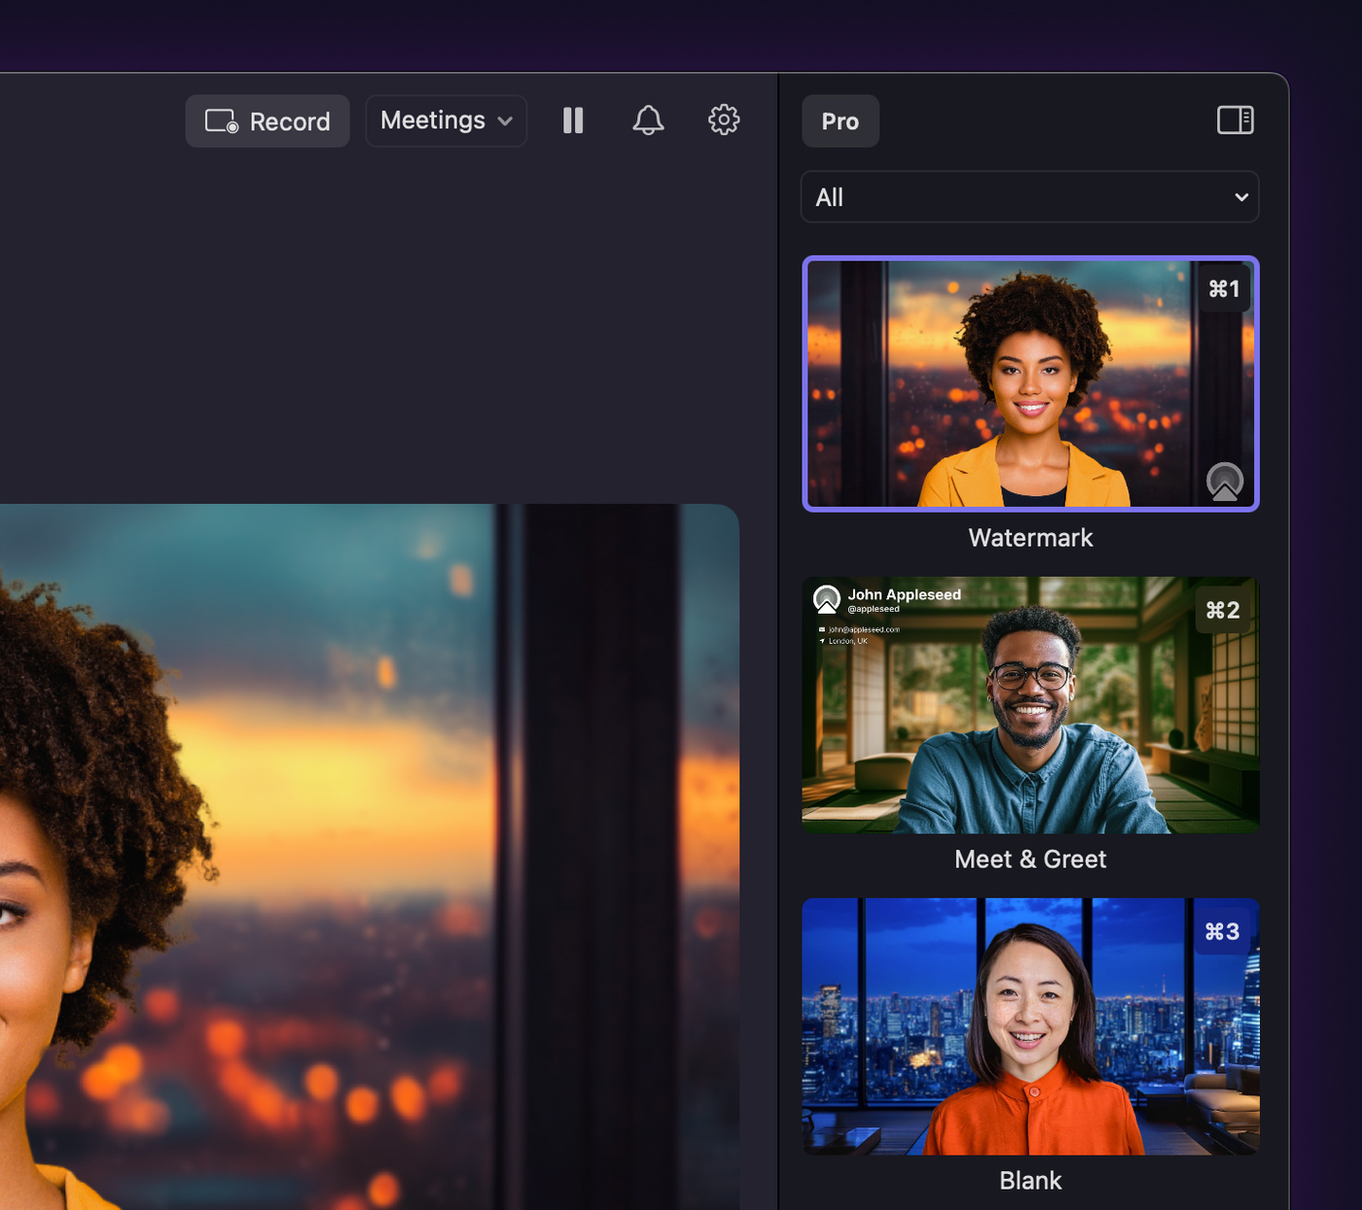
Task: Select the Meet & Greet scene thumbnail
Action: [x=1029, y=705]
